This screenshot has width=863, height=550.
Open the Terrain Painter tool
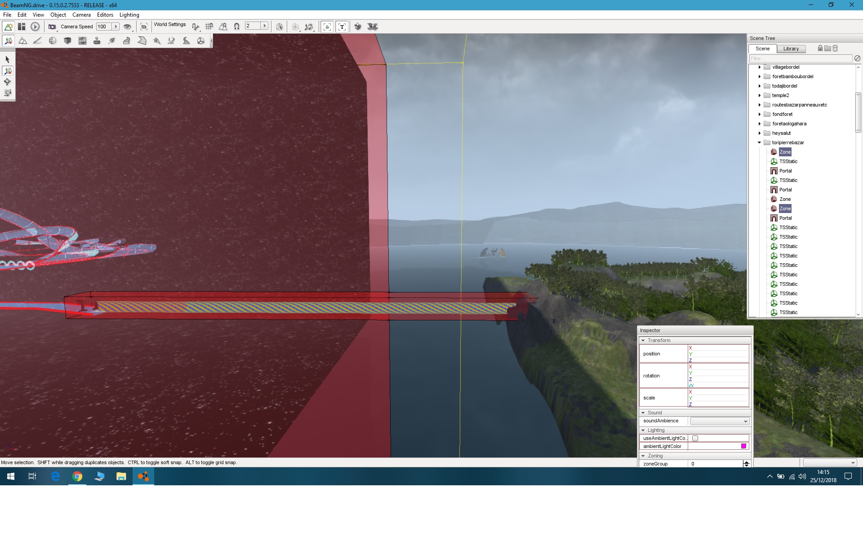(x=38, y=41)
